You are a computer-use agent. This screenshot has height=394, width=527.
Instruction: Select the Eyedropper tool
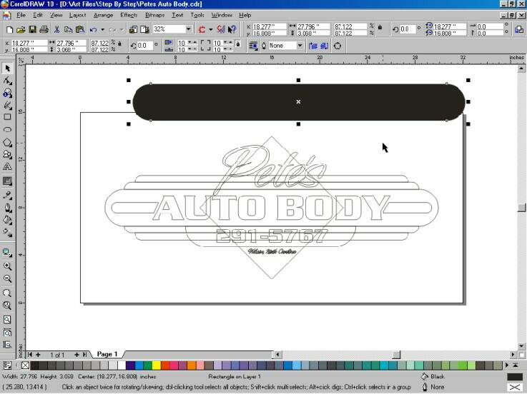click(x=7, y=196)
